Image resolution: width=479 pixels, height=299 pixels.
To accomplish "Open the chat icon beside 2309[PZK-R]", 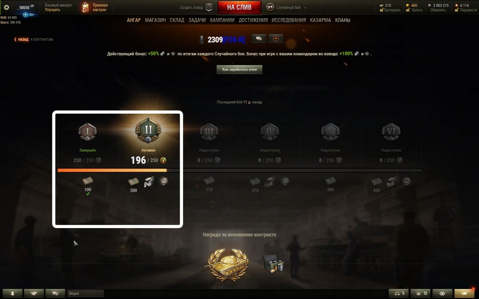I will point(259,39).
